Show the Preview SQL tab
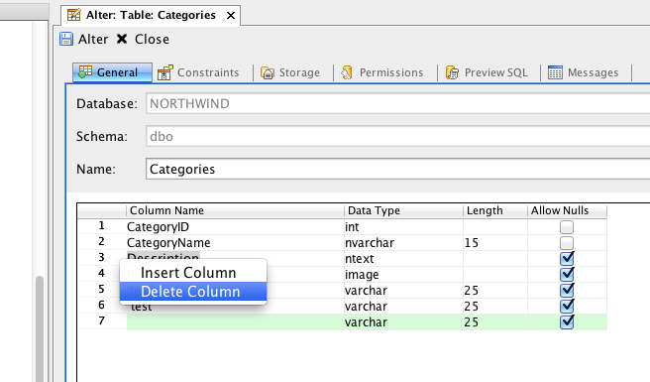The width and height of the screenshot is (650, 382). click(x=487, y=72)
